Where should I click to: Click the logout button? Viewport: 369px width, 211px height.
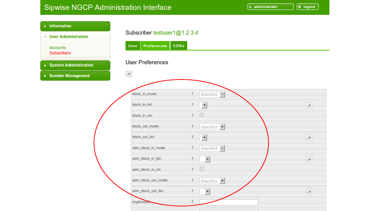tap(308, 7)
